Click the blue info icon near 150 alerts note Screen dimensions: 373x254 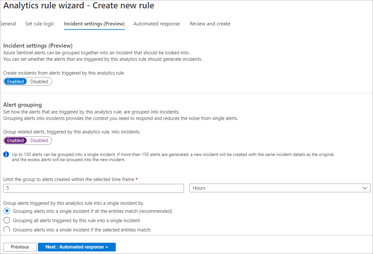tap(6, 155)
